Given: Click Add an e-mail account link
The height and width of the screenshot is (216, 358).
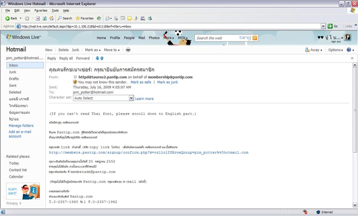Looking at the screenshot, I should [x=20, y=134].
